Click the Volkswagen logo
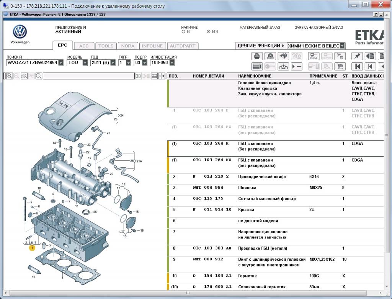392x299 pixels. point(20,32)
